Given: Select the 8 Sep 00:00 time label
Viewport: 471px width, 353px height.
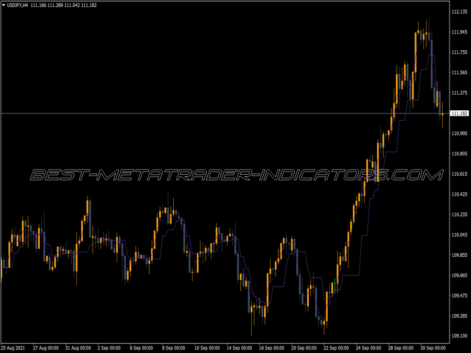Looking at the screenshot, I should pos(173,348).
